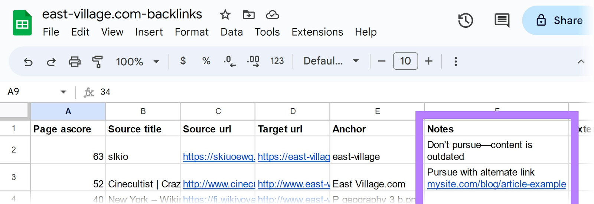This screenshot has width=594, height=204.
Task: Format as currency with dollar icon
Action: coord(183,61)
